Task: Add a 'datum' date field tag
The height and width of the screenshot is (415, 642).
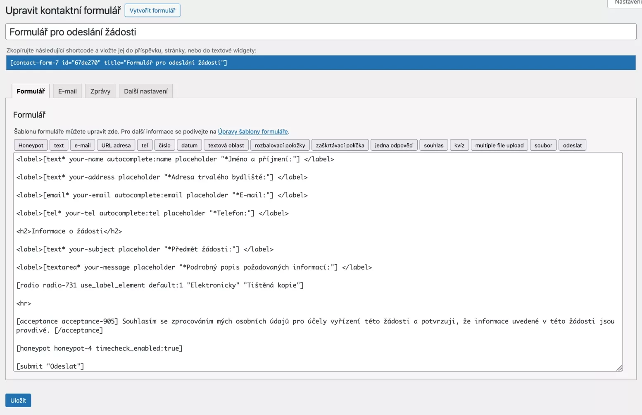Action: pos(189,145)
